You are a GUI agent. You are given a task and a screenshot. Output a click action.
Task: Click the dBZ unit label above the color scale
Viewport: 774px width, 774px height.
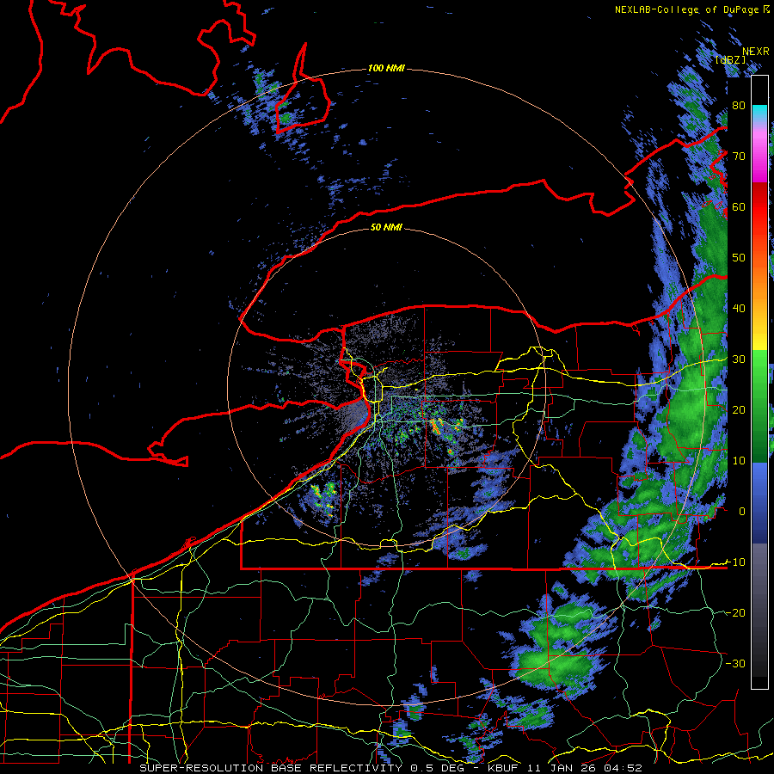[x=730, y=59]
